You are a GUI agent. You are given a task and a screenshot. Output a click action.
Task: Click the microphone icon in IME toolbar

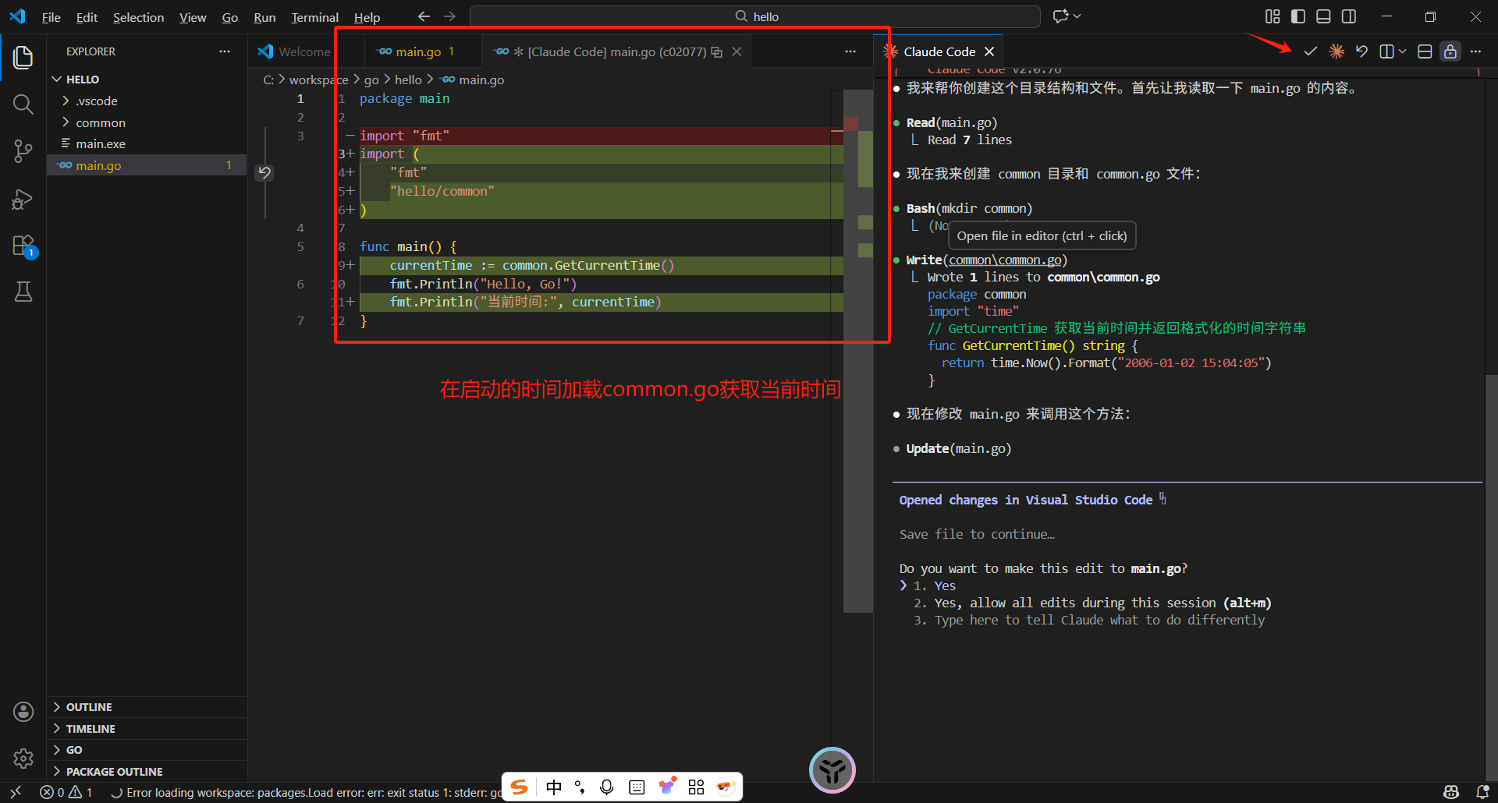pyautogui.click(x=607, y=787)
